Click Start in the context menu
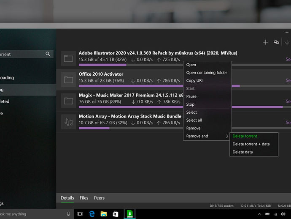Viewport: 291px width, 219px height. point(207,88)
